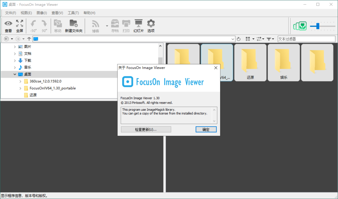Go up one folder level

(x=29, y=39)
